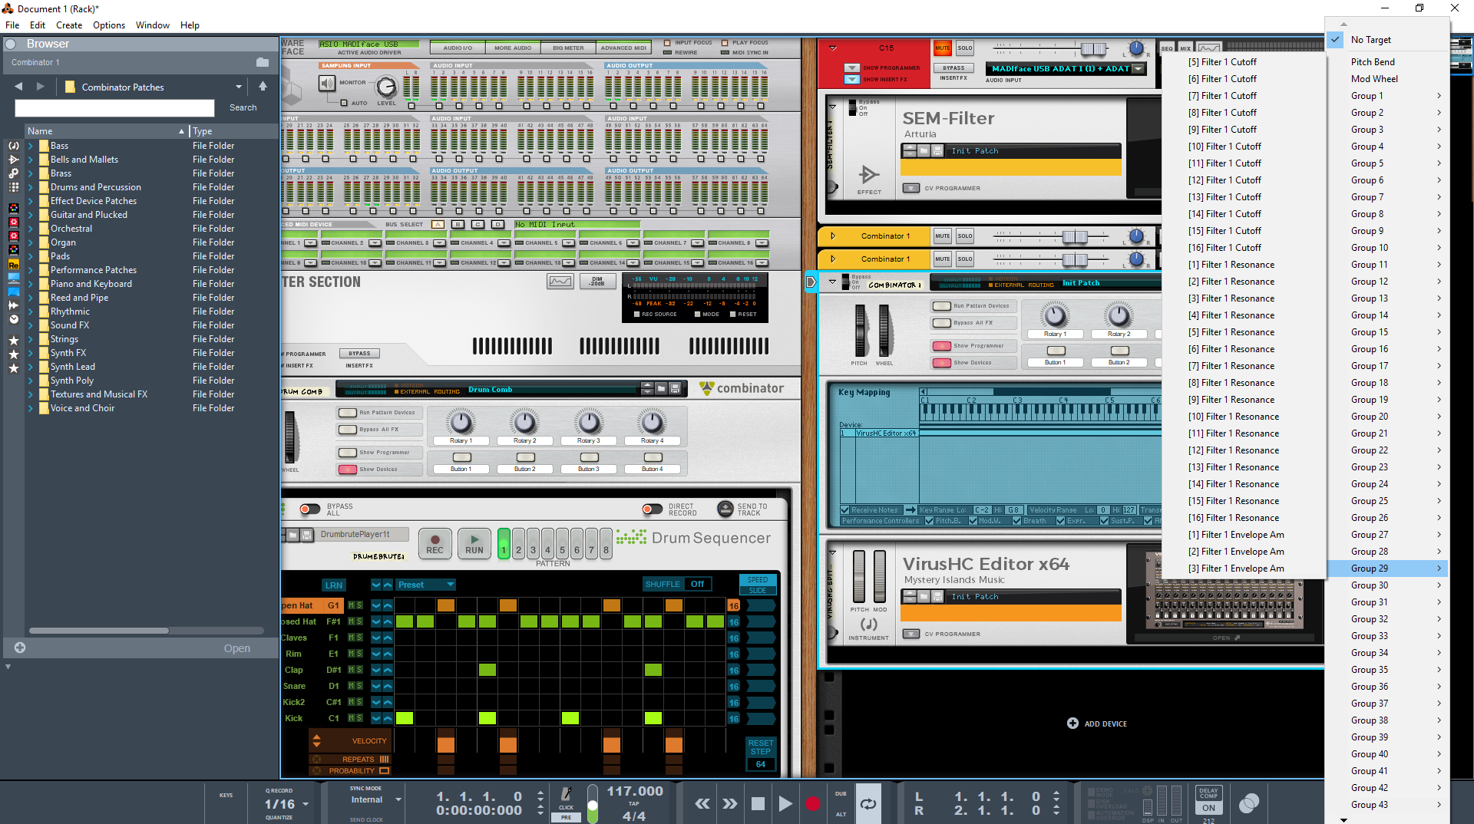Open the Options menu
The height and width of the screenshot is (824, 1474).
pyautogui.click(x=109, y=25)
